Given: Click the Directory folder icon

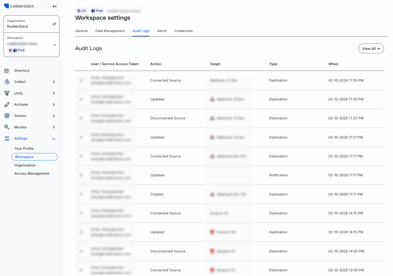Looking at the screenshot, I should point(7,71).
